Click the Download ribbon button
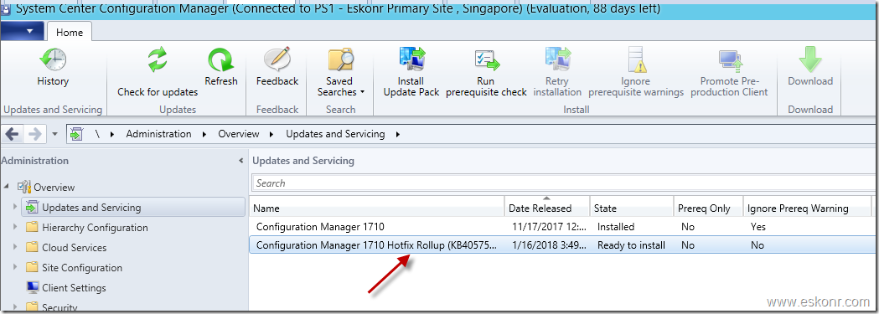This screenshot has width=879, height=314. point(810,68)
